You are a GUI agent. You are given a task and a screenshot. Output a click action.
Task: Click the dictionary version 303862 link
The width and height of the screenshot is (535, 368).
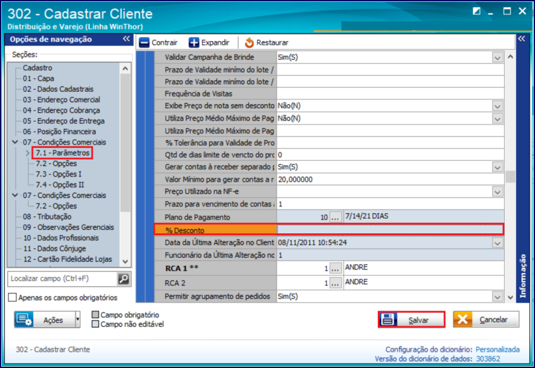(x=488, y=359)
